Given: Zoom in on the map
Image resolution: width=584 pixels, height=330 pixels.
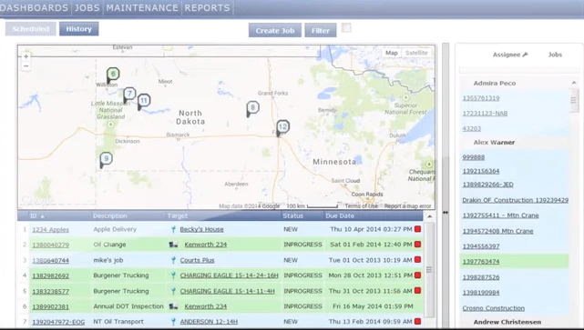Looking at the screenshot, I should click(26, 56).
